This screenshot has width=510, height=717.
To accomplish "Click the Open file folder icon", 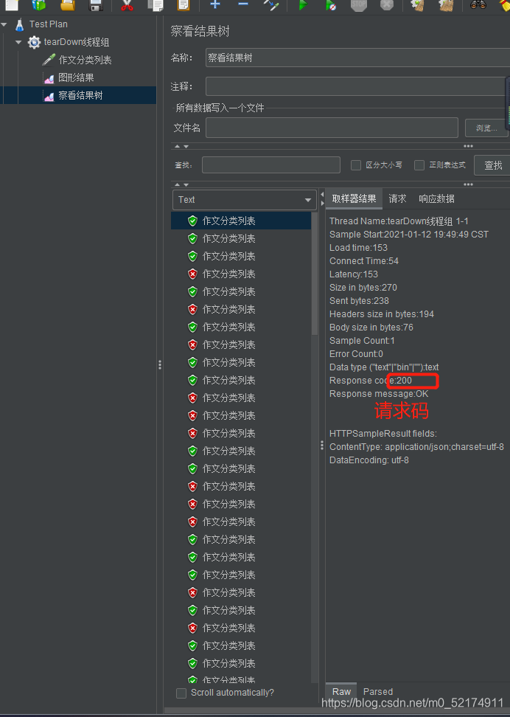I will tap(68, 4).
